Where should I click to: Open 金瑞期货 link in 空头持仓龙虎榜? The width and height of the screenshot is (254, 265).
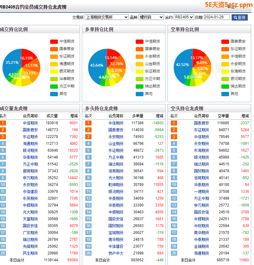pyautogui.click(x=201, y=246)
